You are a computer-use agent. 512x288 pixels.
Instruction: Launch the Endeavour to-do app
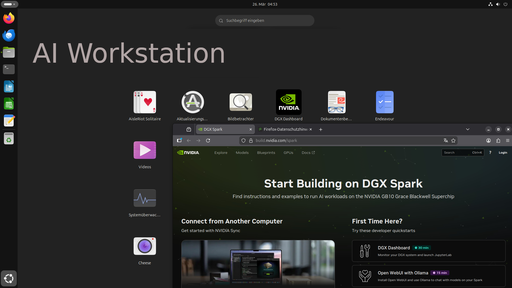pos(385,106)
